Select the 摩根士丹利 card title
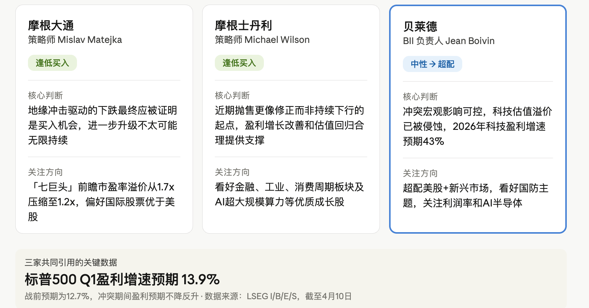589x308 pixels. pyautogui.click(x=243, y=26)
